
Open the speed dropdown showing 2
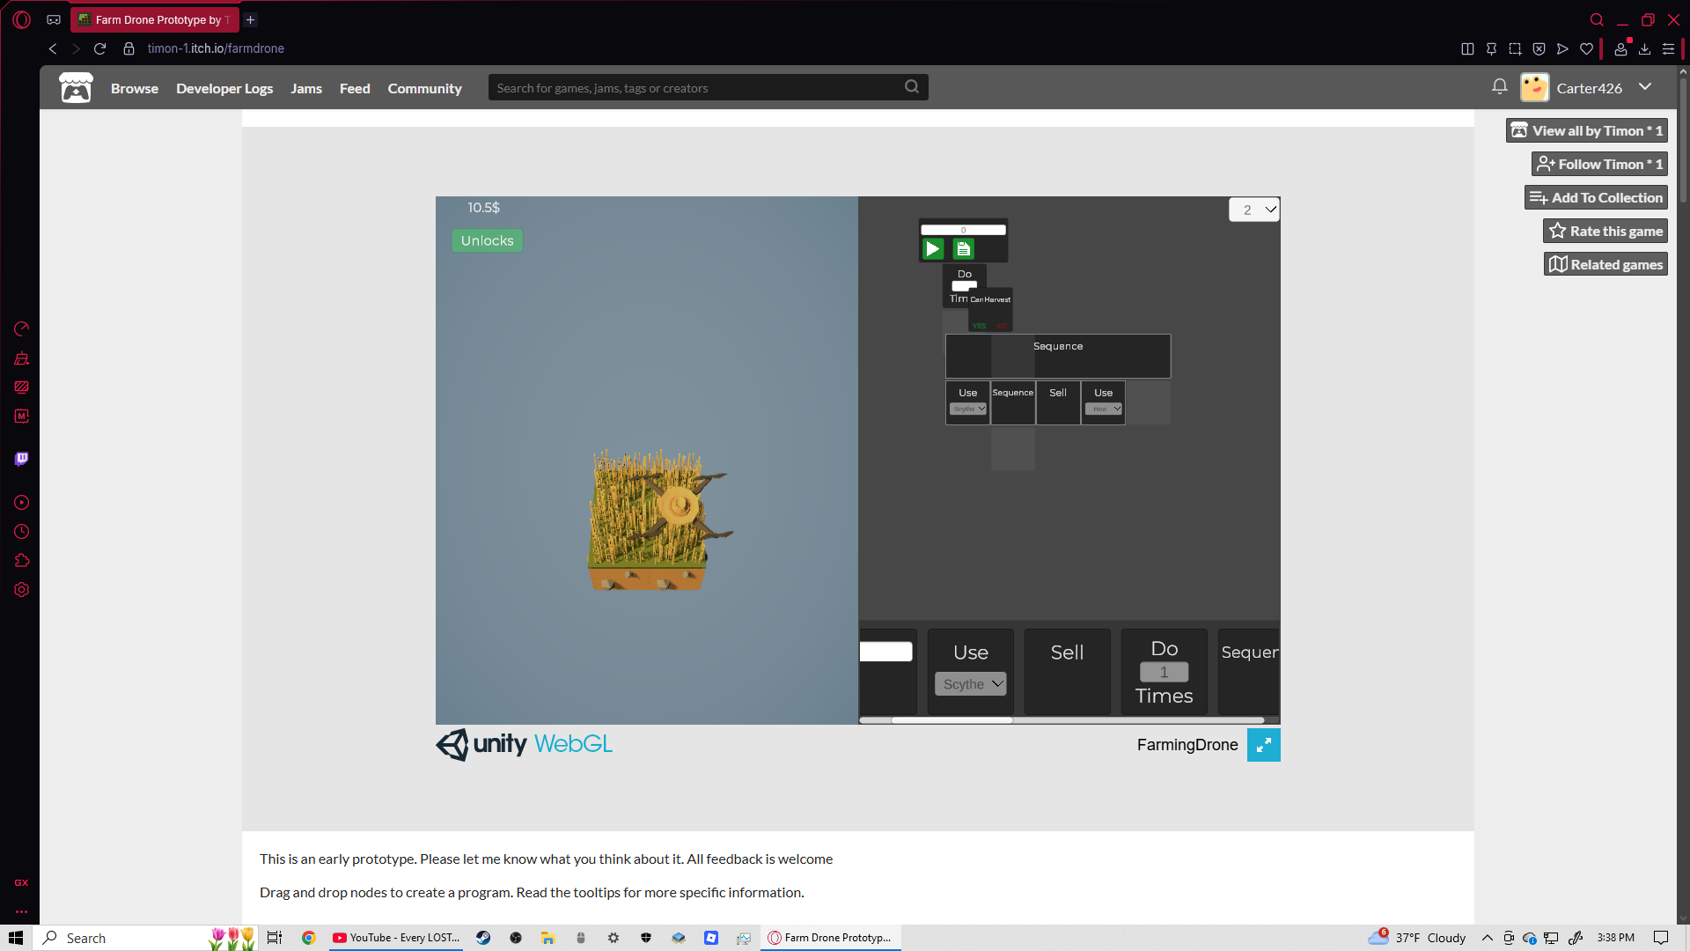(x=1254, y=210)
